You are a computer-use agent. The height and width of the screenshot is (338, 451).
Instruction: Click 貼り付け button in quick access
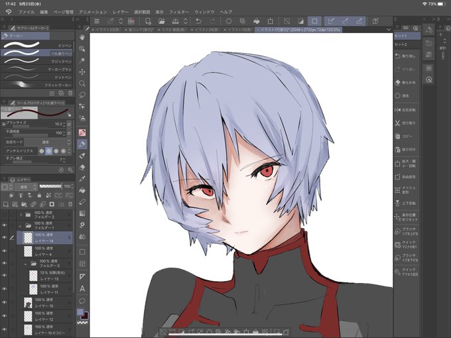tap(406, 150)
